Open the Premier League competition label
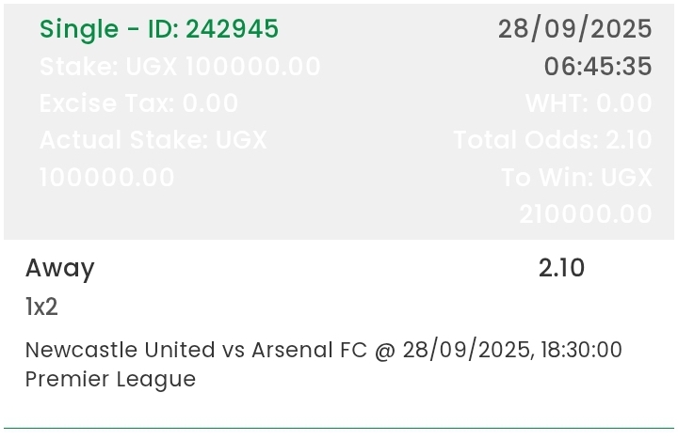 110,380
